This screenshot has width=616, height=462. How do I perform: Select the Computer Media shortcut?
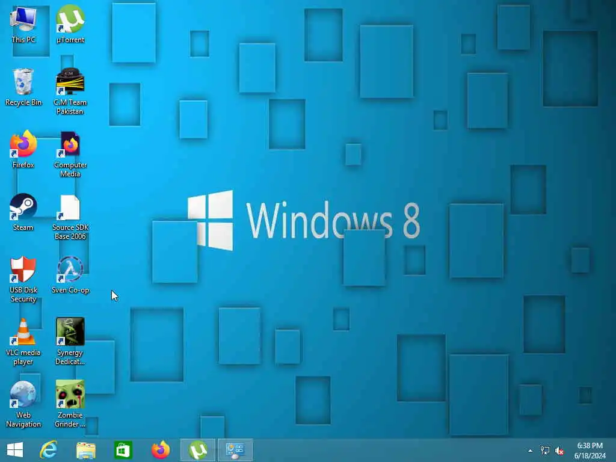tap(70, 154)
